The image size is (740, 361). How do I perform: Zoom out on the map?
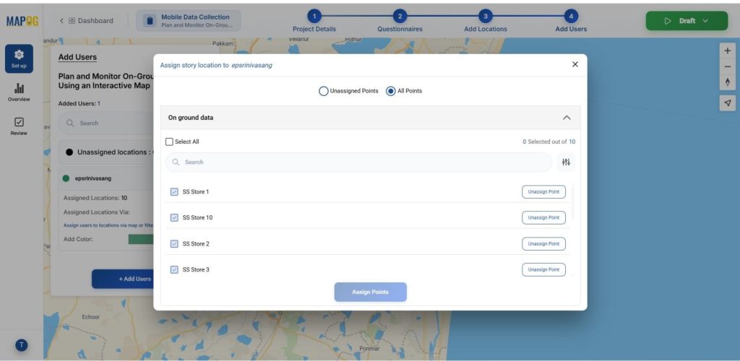727,66
